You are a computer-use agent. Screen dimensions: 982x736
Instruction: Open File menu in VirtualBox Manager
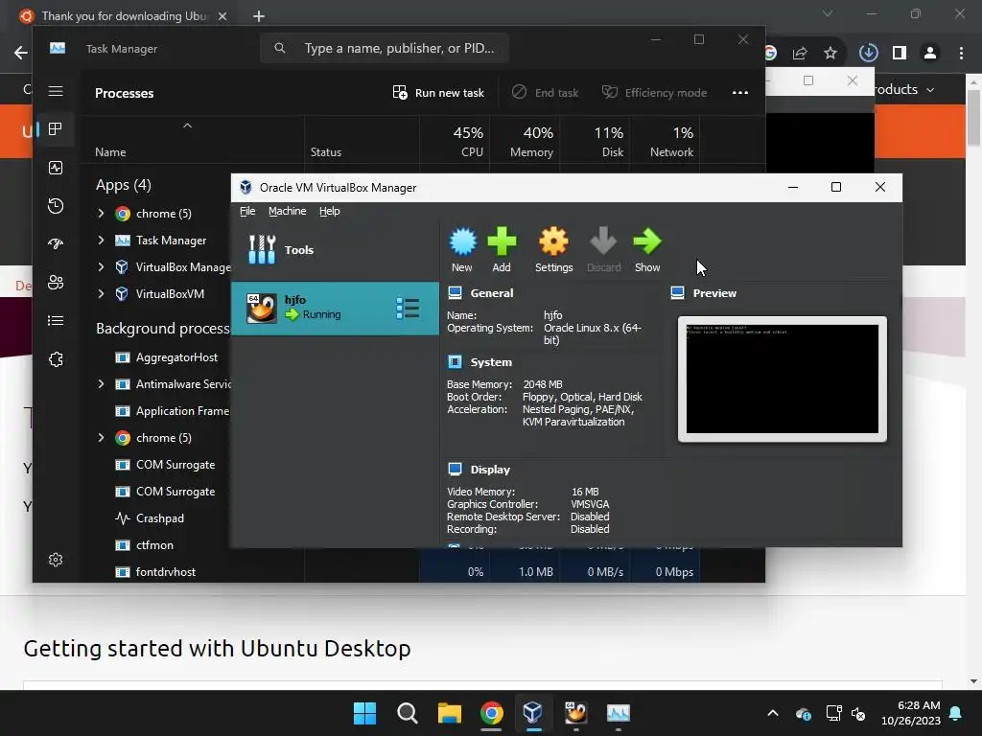(x=247, y=211)
